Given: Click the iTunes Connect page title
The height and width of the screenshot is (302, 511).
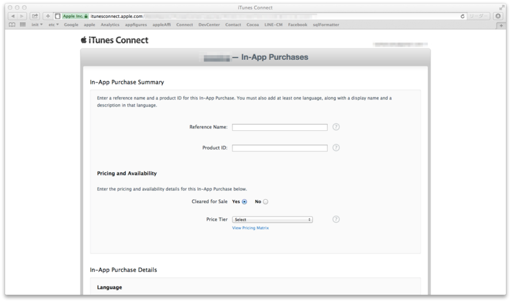Looking at the screenshot, I should [x=118, y=40].
